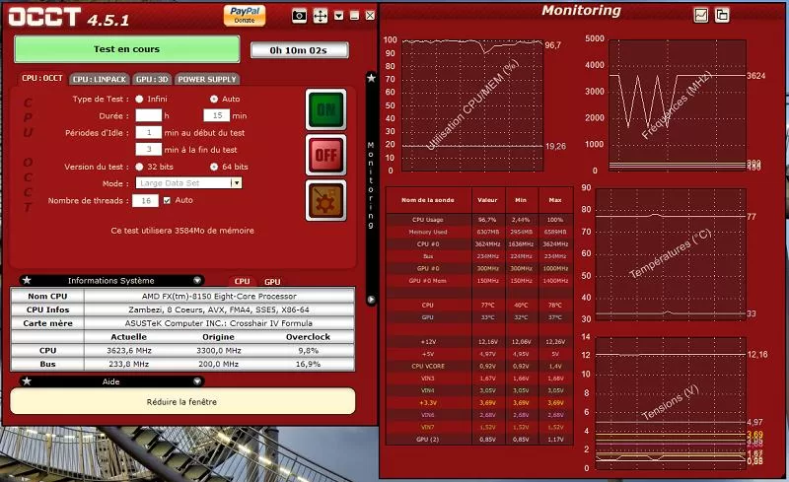The image size is (789, 482).
Task: Click the arrow at Monitoring sidebar bottom
Action: [x=372, y=300]
